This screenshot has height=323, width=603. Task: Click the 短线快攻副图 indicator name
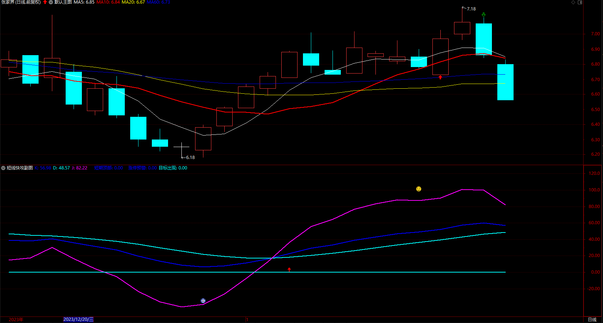[x=20, y=168]
